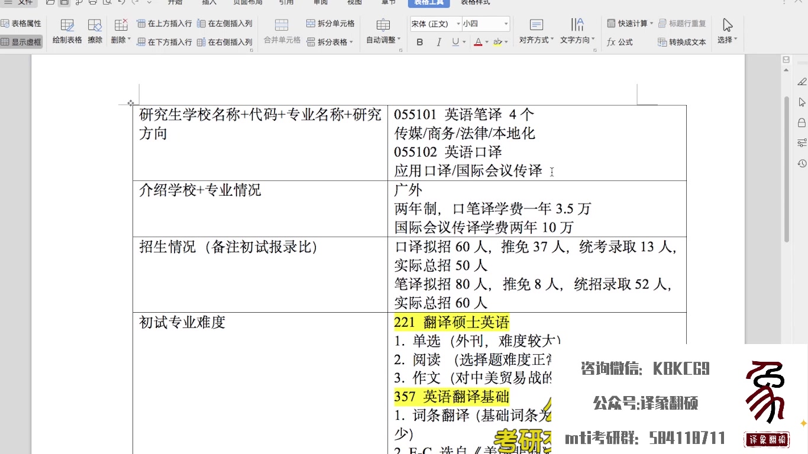This screenshot has height=454, width=808.
Task: Click the text 国际会议传译学费两年10万
Action: pos(484,228)
